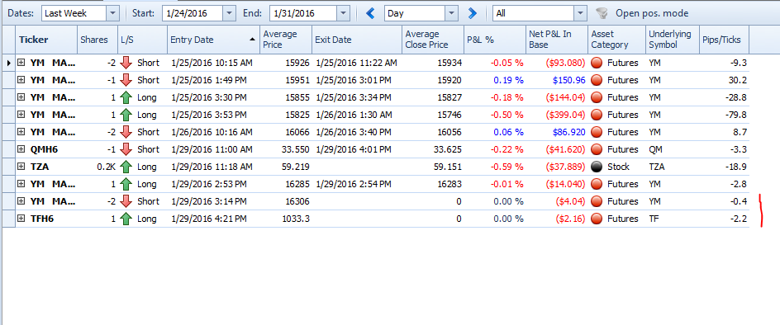Click the $150.96 net P&L cell
The height and width of the screenshot is (325, 780).
click(x=557, y=80)
